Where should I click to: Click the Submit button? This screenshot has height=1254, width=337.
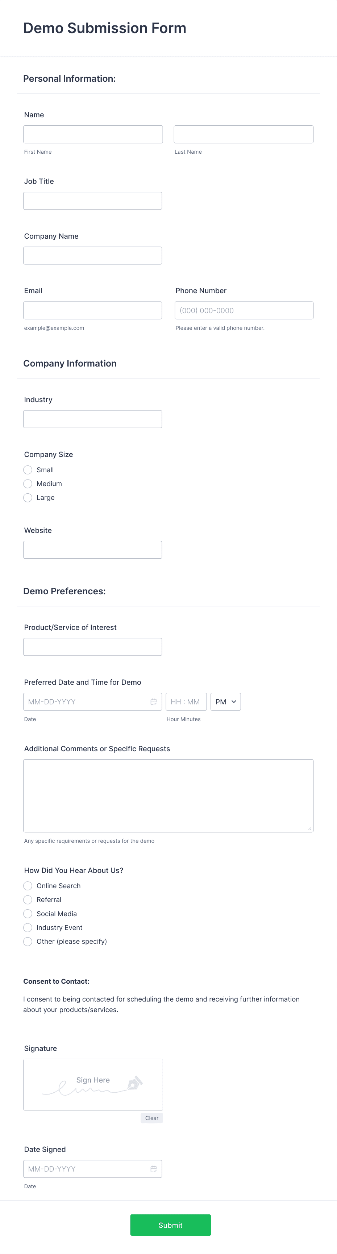click(170, 1225)
